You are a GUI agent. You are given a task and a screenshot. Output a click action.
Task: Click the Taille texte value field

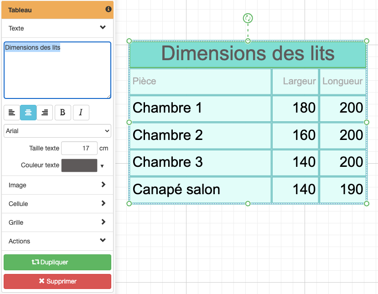click(79, 148)
